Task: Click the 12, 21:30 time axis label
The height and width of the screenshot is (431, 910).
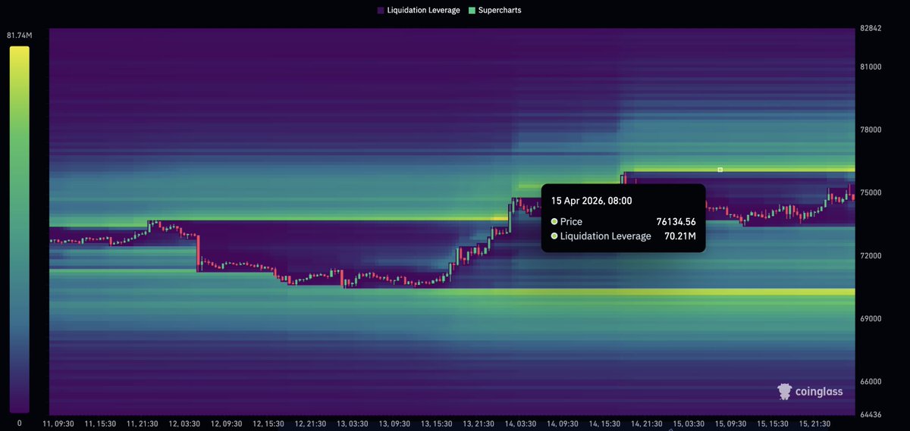Action: click(x=309, y=423)
